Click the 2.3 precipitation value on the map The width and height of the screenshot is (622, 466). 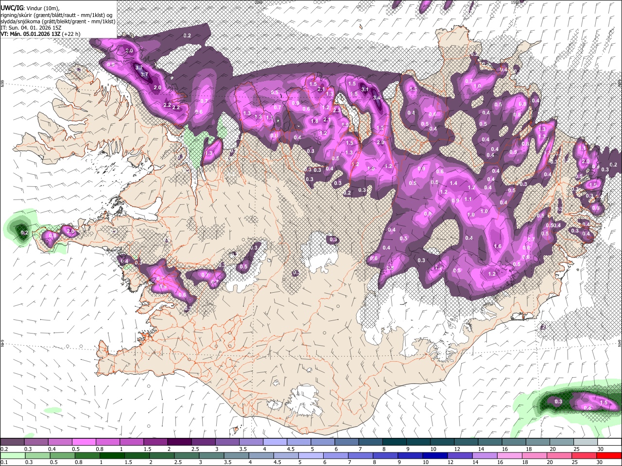(336, 111)
